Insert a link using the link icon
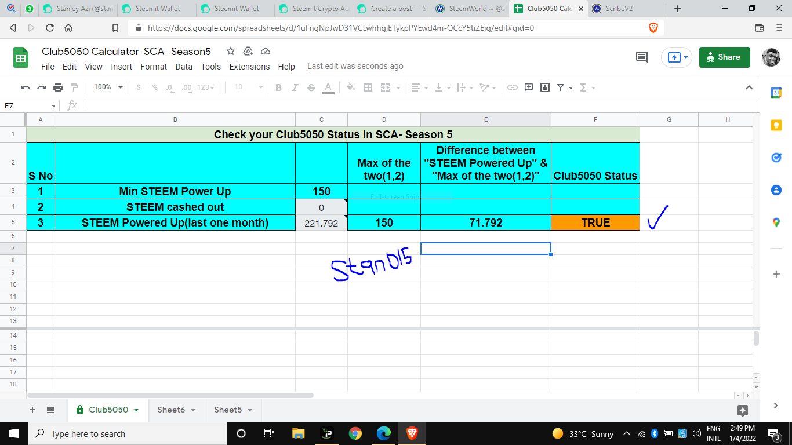This screenshot has height=445, width=792. (513, 87)
